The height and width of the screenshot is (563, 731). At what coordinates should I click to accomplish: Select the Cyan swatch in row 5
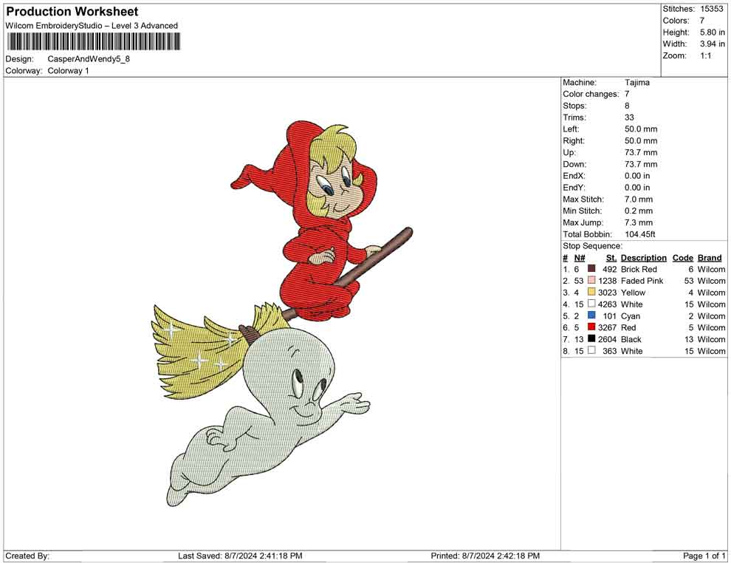point(591,315)
